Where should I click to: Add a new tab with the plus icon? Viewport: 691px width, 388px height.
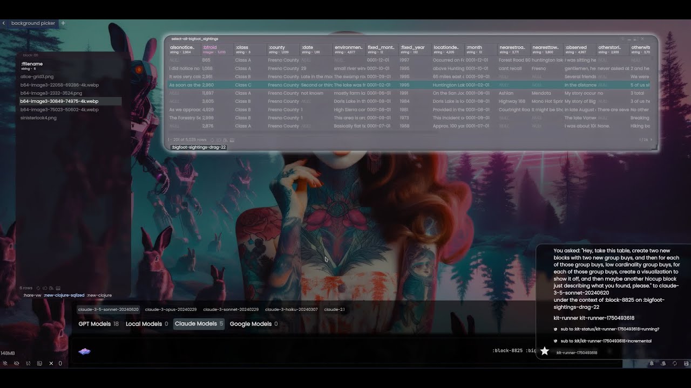63,23
